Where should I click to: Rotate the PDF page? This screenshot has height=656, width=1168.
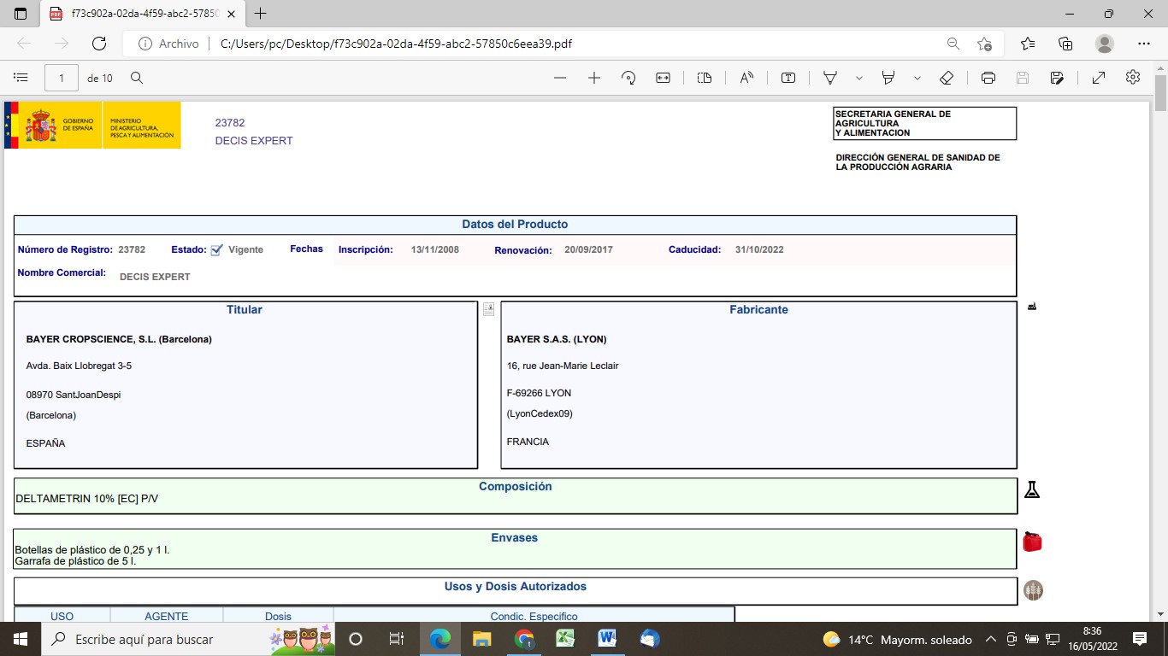[628, 78]
